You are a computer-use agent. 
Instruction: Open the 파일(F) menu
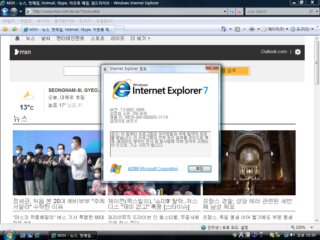pos(9,21)
